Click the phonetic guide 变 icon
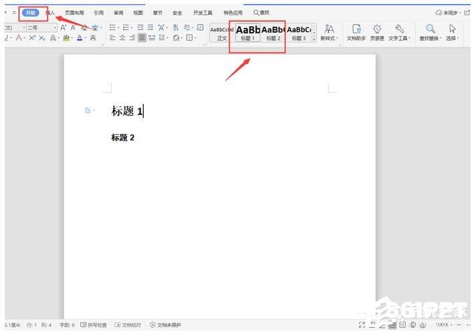 tap(95, 28)
